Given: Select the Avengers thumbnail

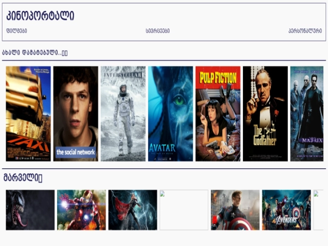Looking at the screenshot, I should click(286, 210).
